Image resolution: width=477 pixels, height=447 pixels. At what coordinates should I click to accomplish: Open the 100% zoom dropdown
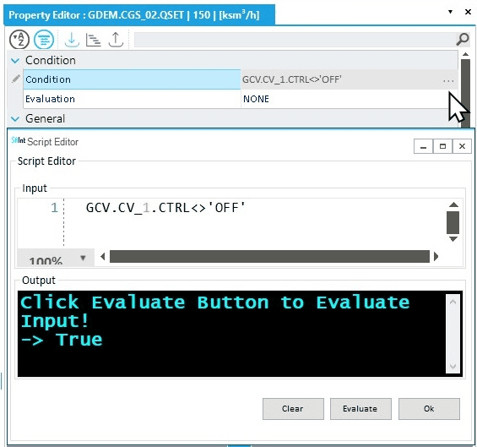[83, 259]
